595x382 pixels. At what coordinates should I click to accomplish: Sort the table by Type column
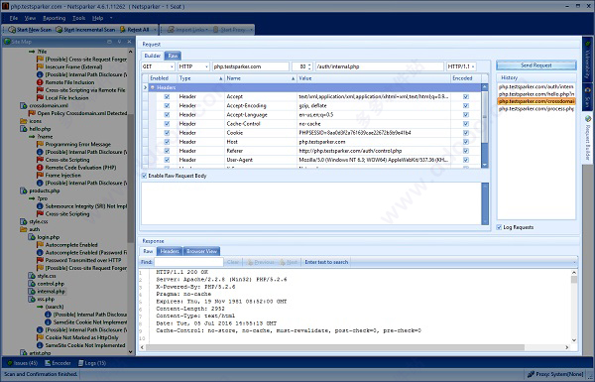200,78
